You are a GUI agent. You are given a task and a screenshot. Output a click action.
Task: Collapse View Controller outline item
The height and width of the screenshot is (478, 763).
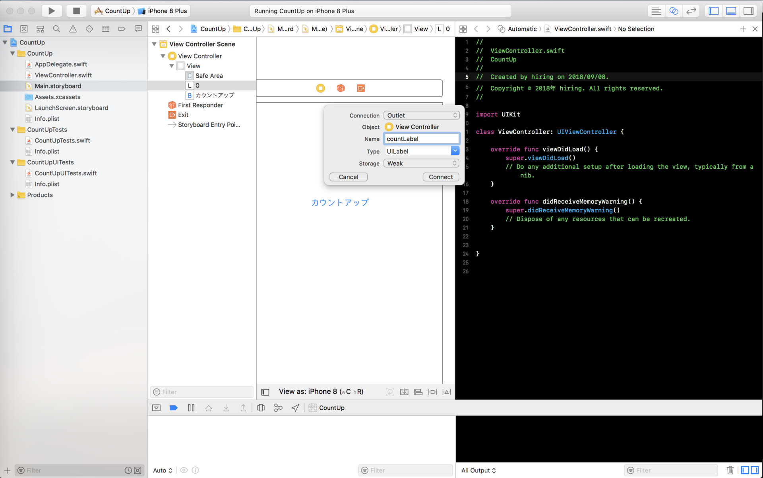(x=163, y=56)
